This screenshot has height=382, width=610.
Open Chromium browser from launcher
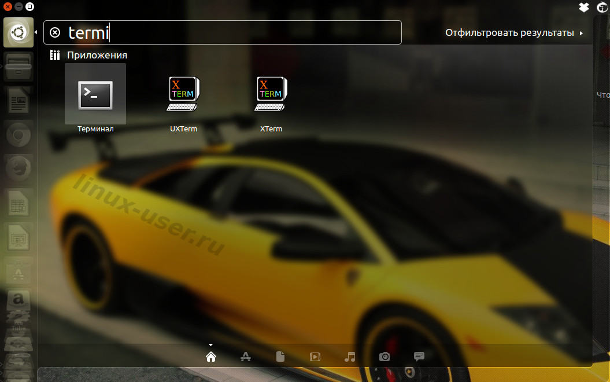coord(19,135)
